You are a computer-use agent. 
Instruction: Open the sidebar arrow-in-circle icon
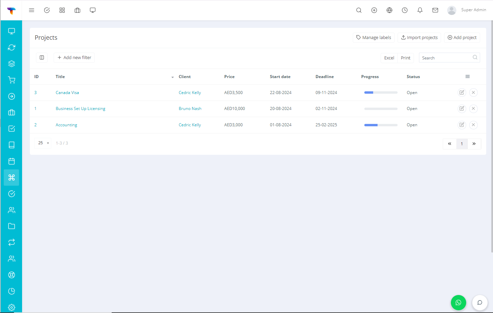(12, 96)
